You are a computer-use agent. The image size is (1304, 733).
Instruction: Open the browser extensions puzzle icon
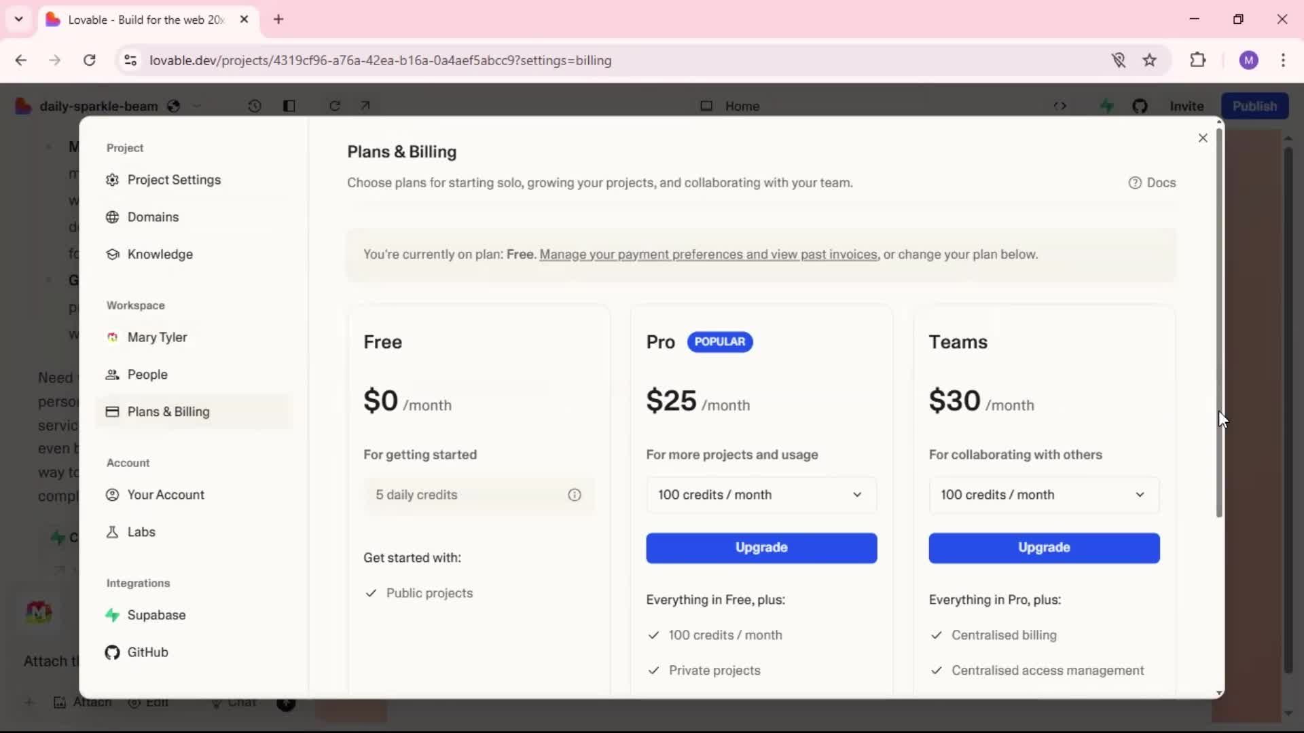pos(1198,60)
